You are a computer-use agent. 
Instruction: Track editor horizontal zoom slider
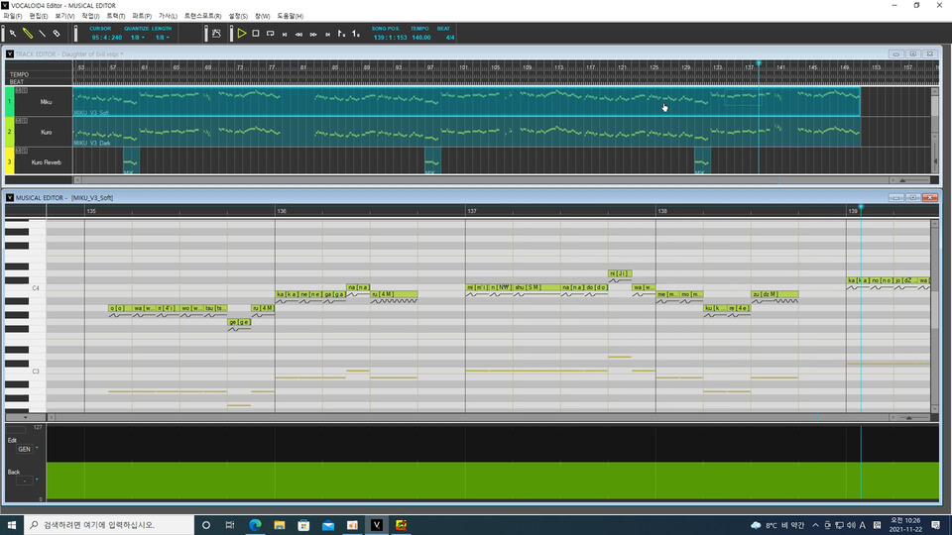click(913, 180)
